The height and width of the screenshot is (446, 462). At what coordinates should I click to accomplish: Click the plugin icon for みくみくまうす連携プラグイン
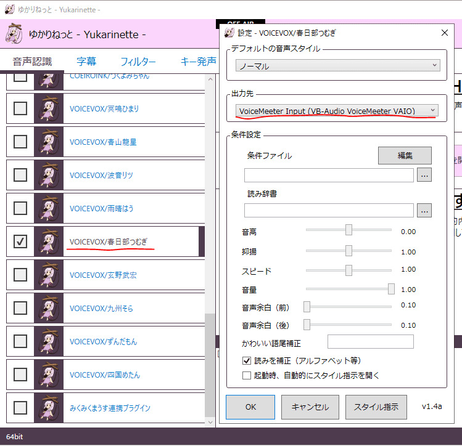coord(49,408)
